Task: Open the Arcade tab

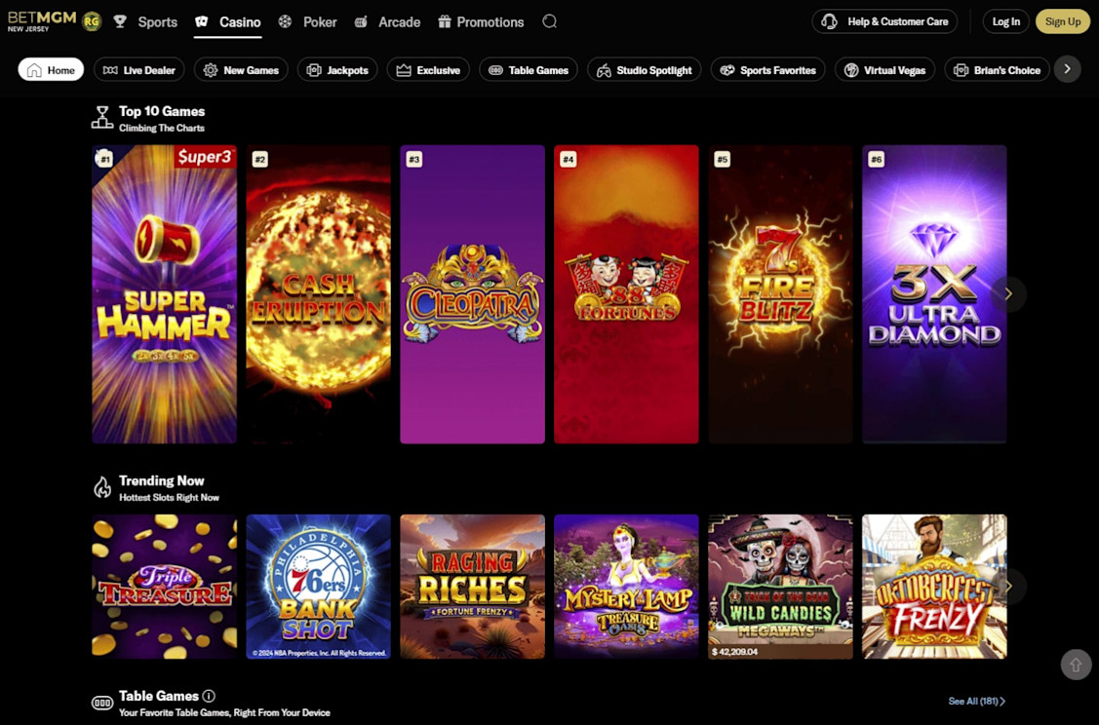Action: point(387,21)
